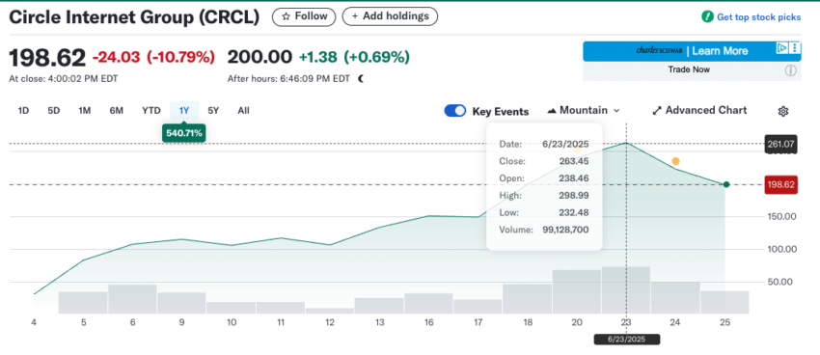Click the ad info circle icon
Viewport: 820px width, 355px height.
[x=790, y=70]
